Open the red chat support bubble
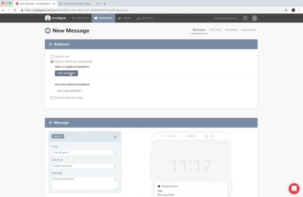 pyautogui.click(x=294, y=188)
